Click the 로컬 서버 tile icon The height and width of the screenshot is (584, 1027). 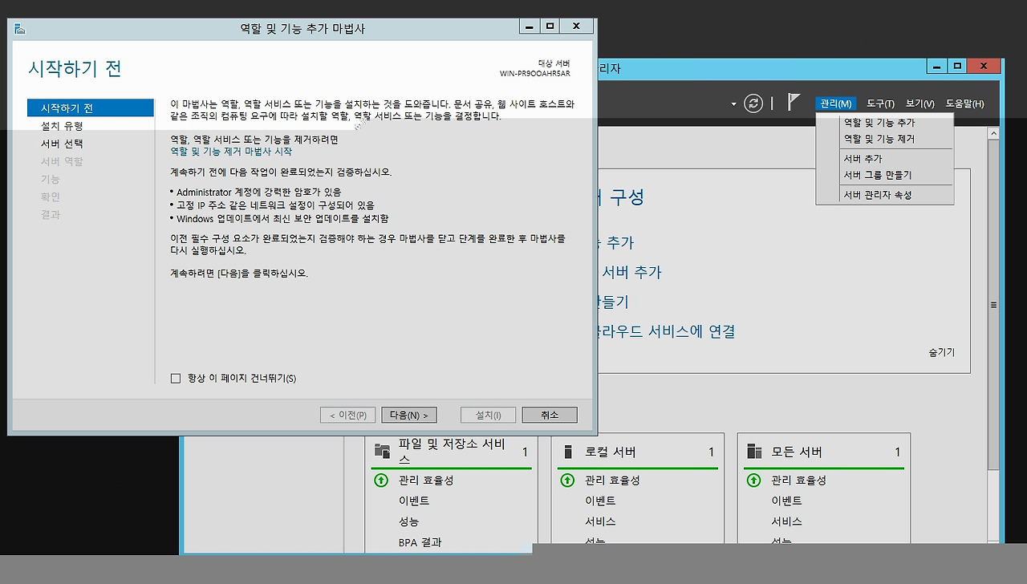click(x=568, y=452)
